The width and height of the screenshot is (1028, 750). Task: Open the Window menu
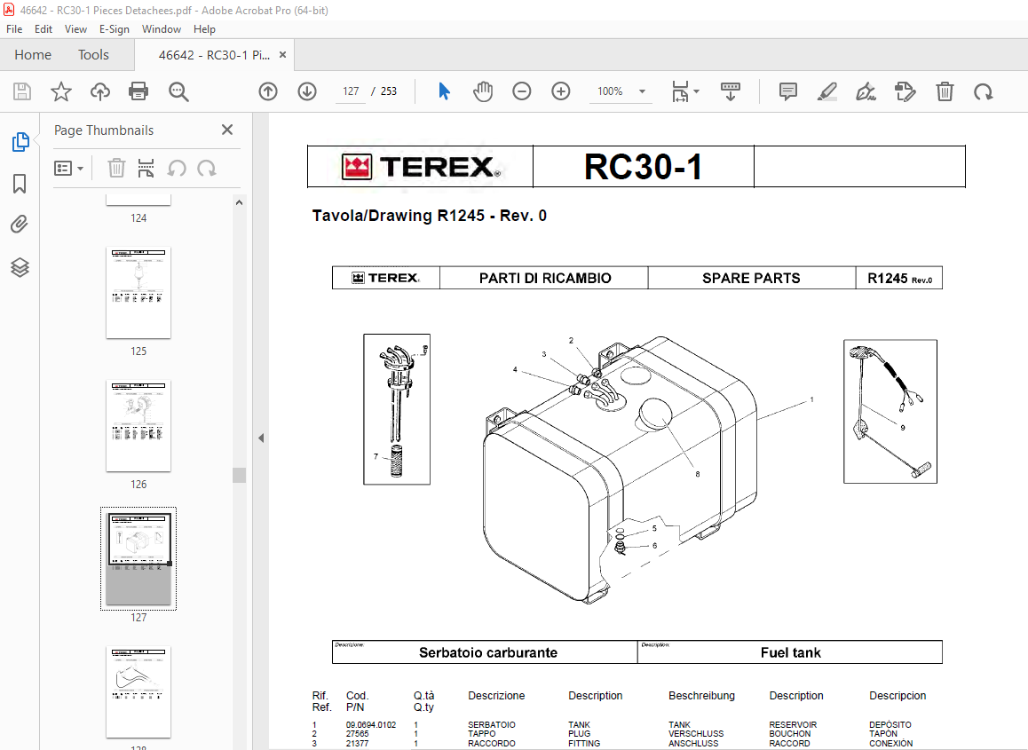tap(162, 28)
